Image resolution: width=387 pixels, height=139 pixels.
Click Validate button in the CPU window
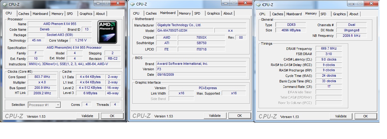click(87, 116)
